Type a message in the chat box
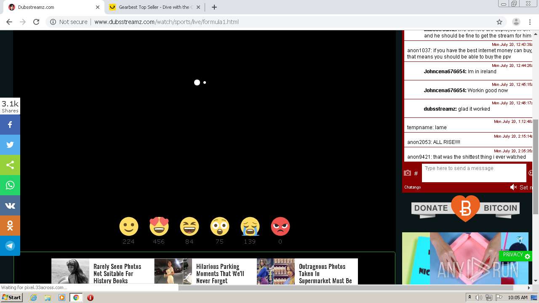 [474, 173]
